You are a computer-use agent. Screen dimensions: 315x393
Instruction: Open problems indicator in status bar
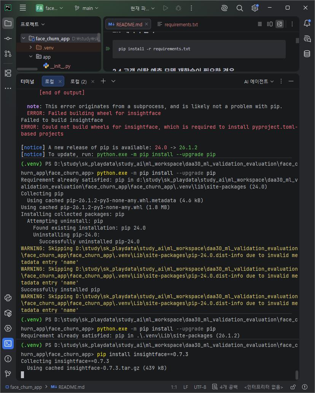[x=305, y=387]
